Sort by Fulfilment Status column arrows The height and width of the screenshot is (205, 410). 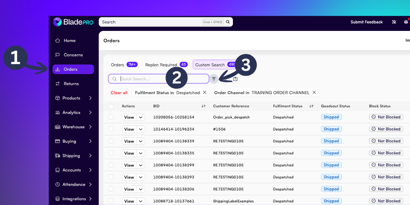pos(311,106)
